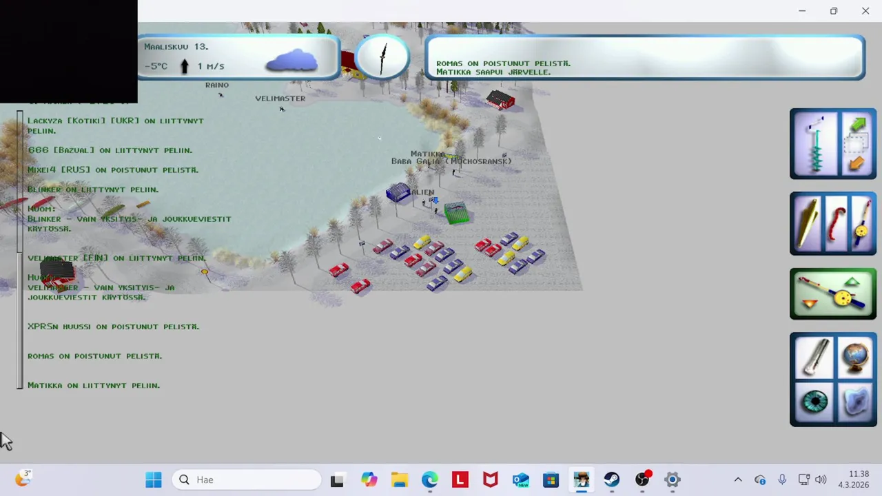The height and width of the screenshot is (496, 882).
Task: Click the blue cloud weather icon
Action: coord(291,61)
